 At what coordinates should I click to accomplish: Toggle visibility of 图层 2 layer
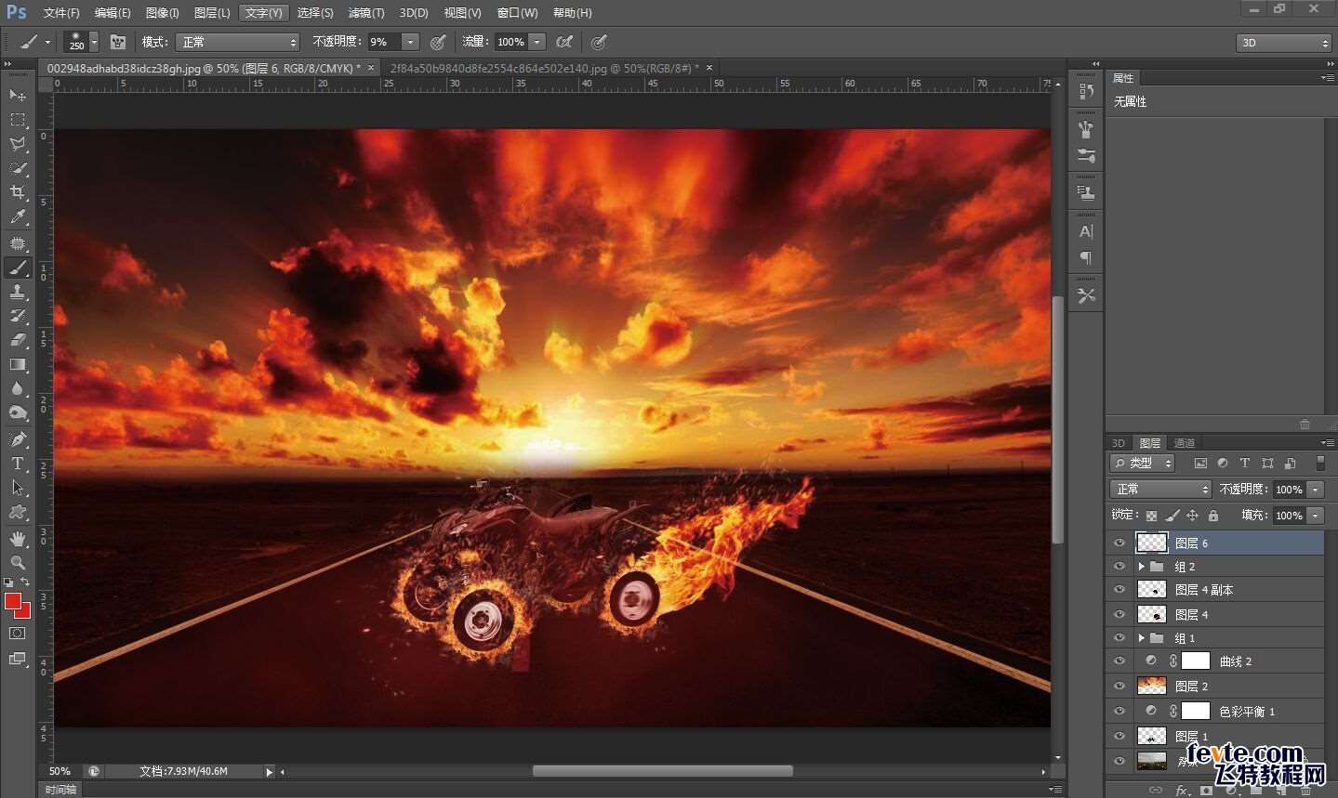[1119, 686]
